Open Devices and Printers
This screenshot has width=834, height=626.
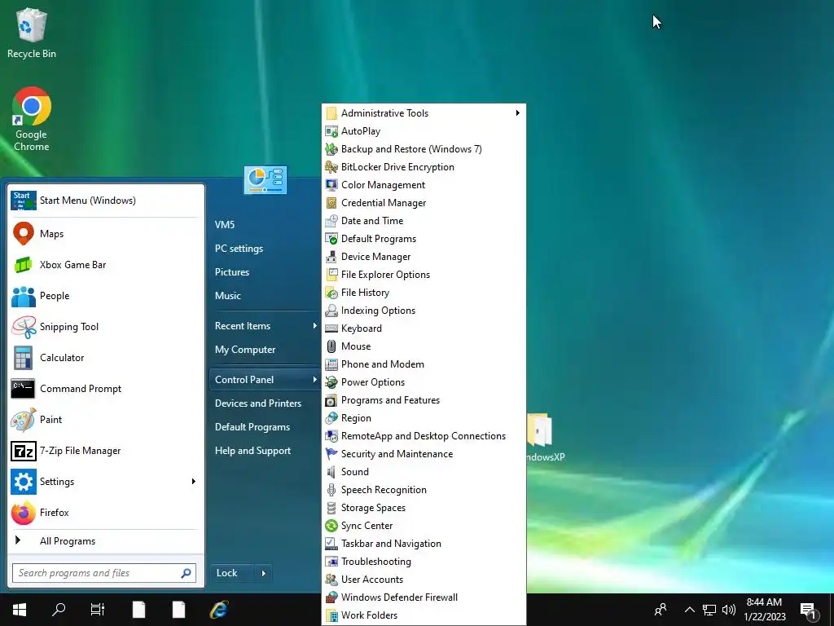point(265,403)
